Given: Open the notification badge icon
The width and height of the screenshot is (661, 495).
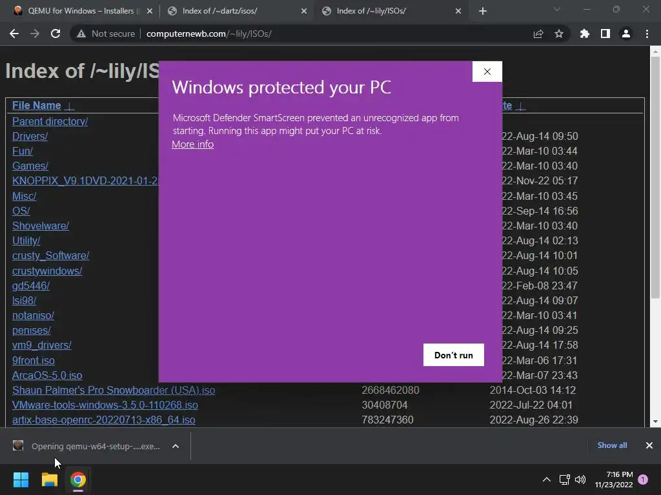Looking at the screenshot, I should pos(643,479).
